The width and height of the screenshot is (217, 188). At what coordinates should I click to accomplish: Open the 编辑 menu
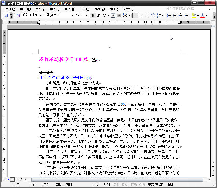(x=25, y=9)
